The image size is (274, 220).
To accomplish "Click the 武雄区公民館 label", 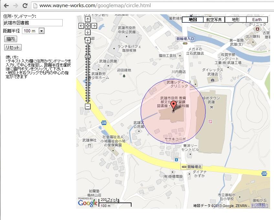I will point(139,124).
